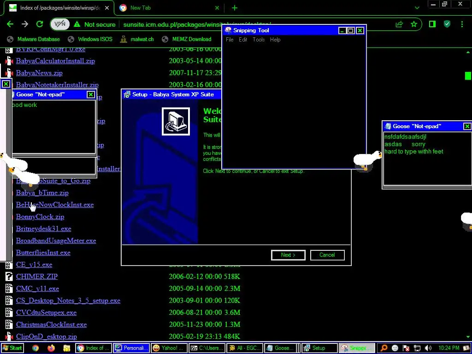
Task: Switch to All - EGC taskbar button
Action: (245, 348)
